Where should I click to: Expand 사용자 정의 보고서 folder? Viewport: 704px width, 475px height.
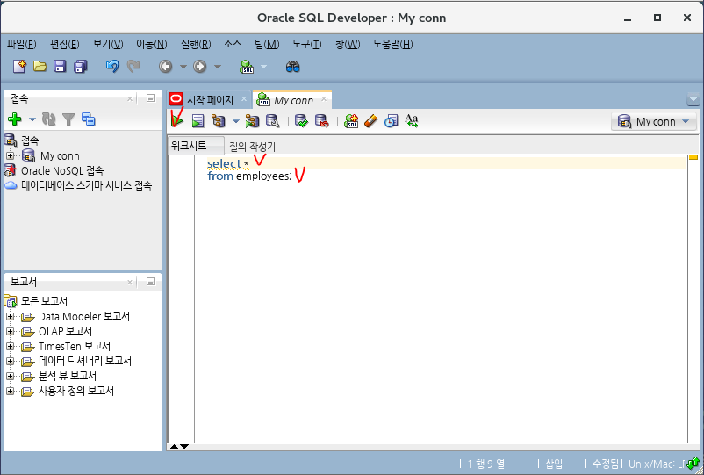coord(10,391)
